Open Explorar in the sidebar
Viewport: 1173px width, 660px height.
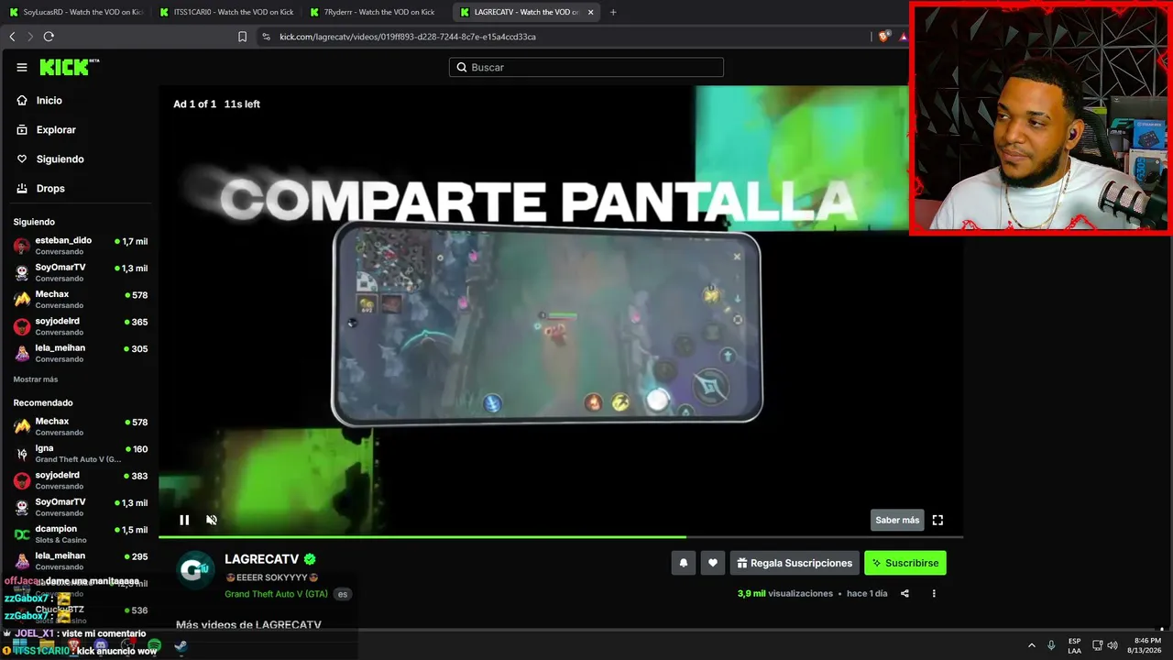pyautogui.click(x=56, y=130)
